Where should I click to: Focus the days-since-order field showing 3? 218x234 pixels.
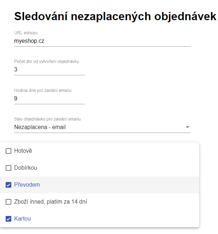coord(49,70)
